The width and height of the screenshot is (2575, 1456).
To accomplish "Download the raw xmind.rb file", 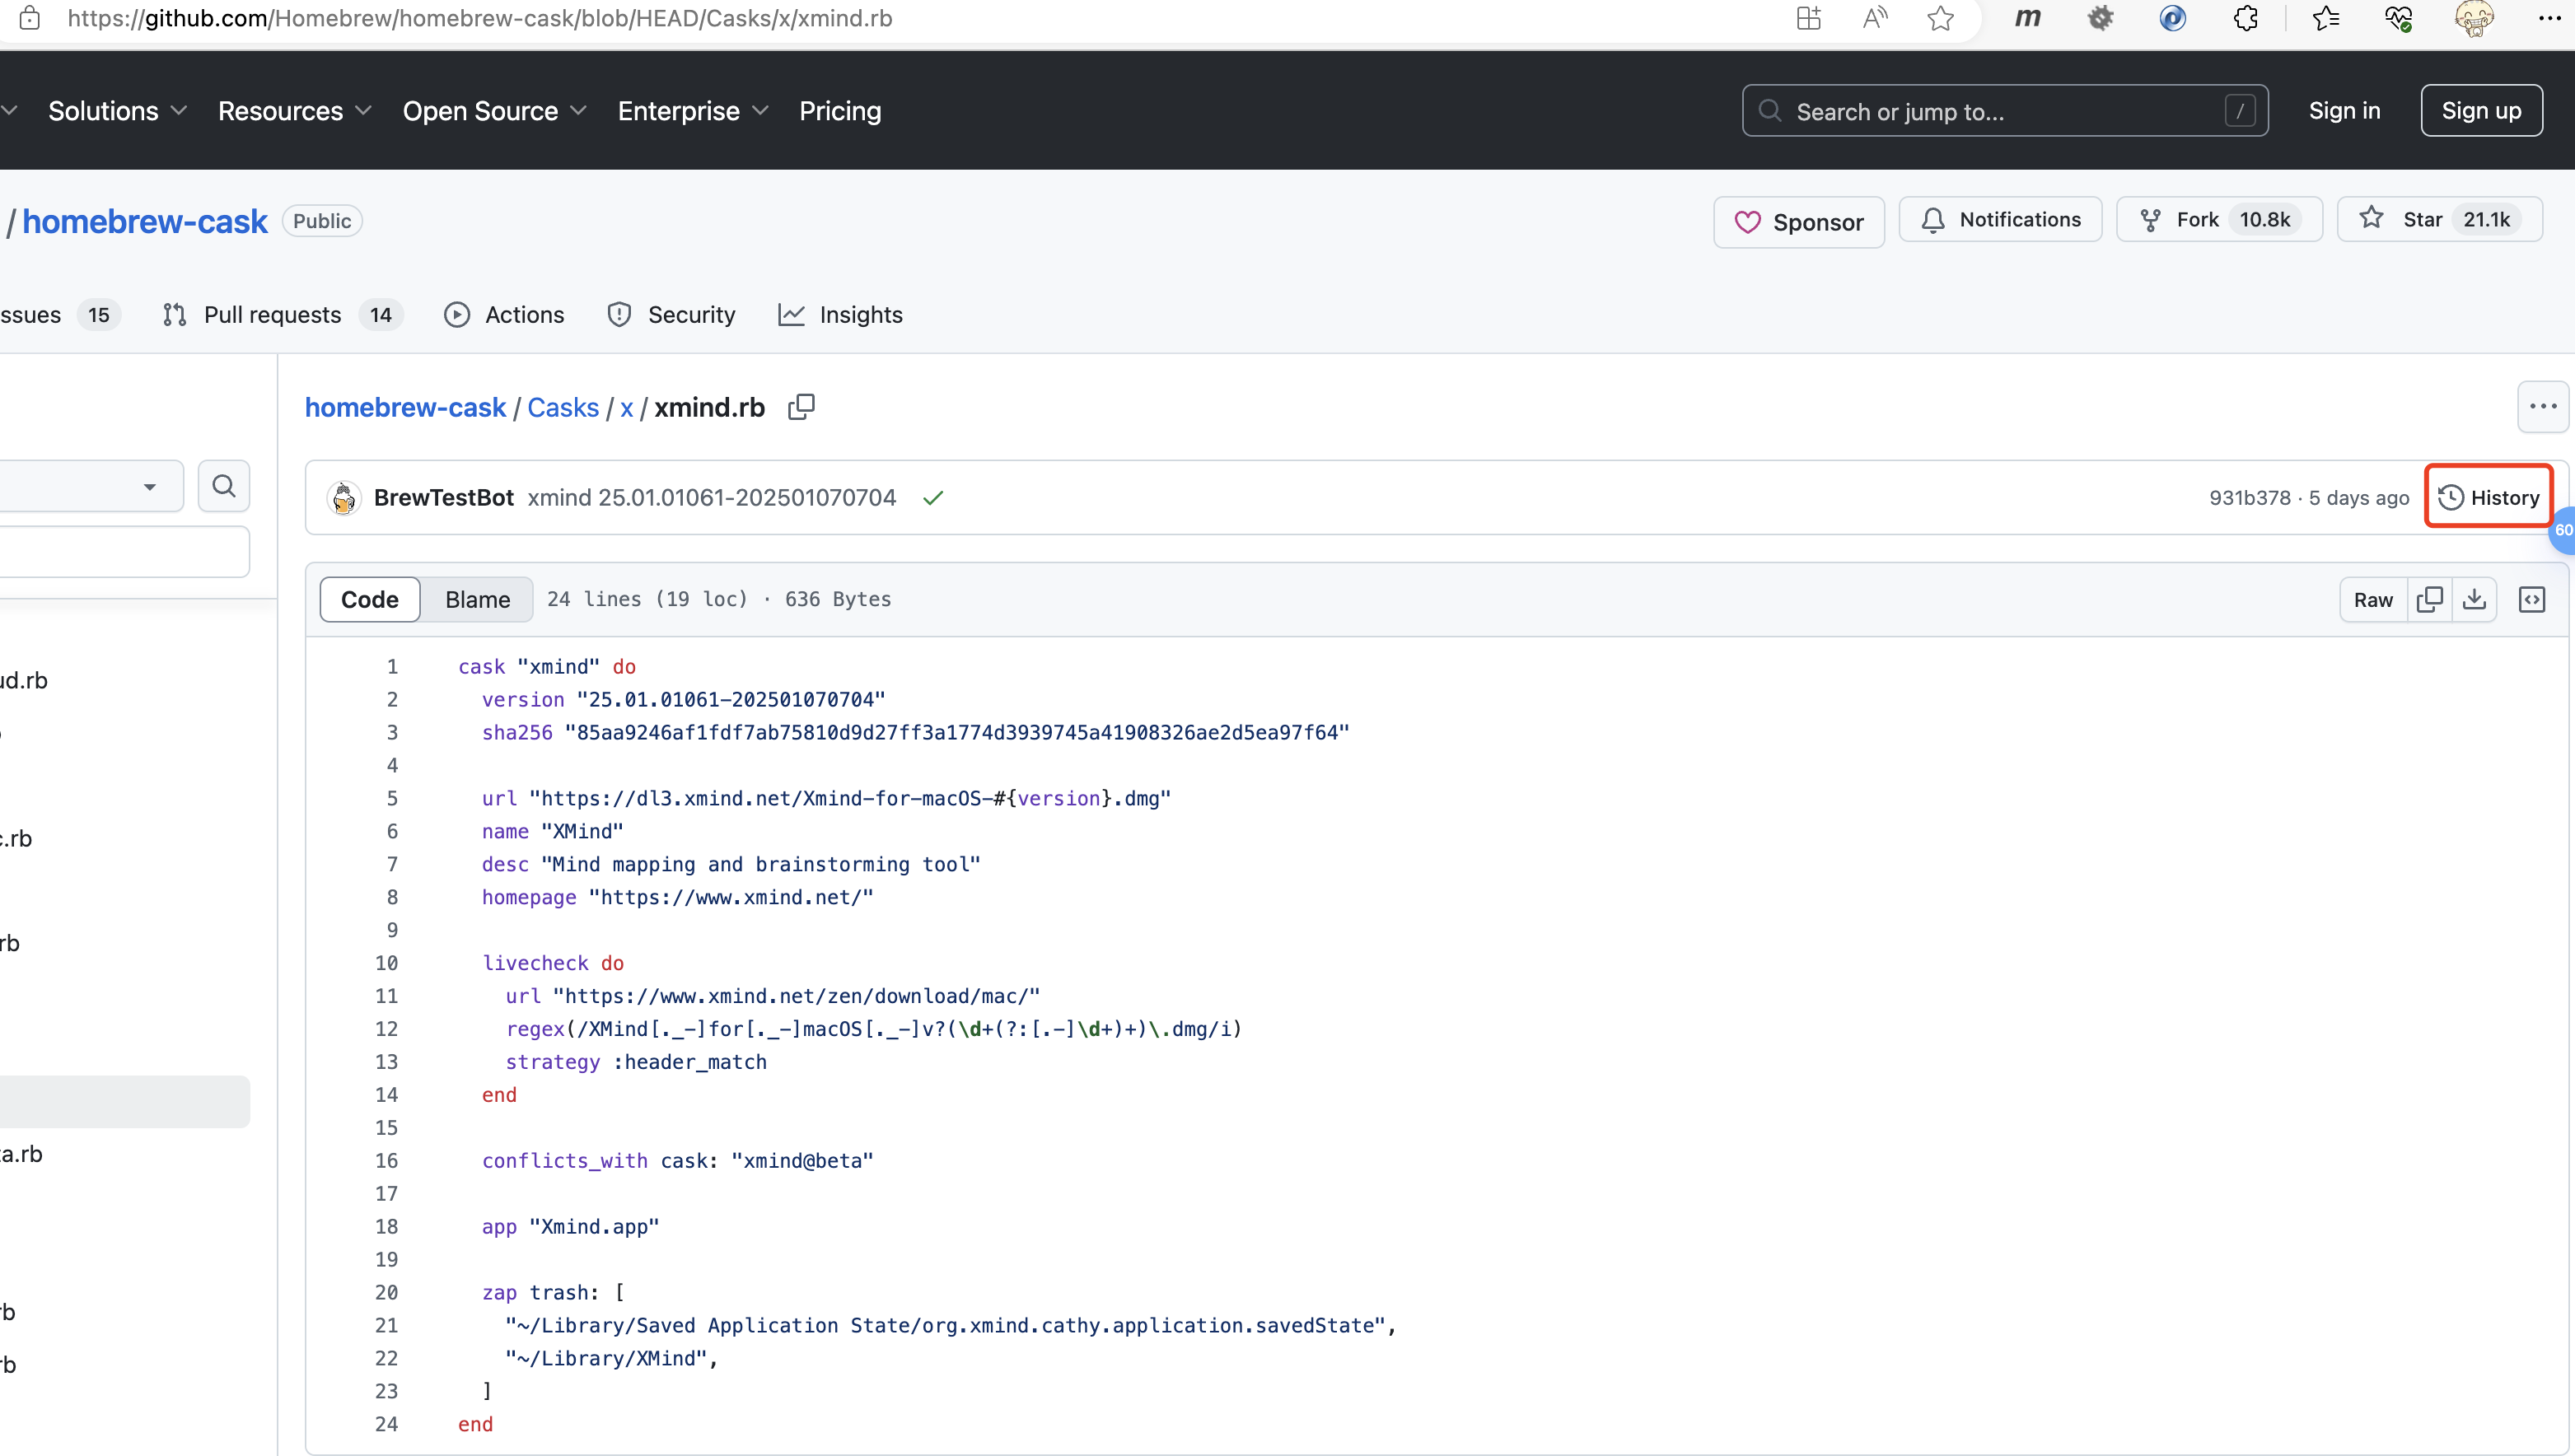I will pos(2474,599).
